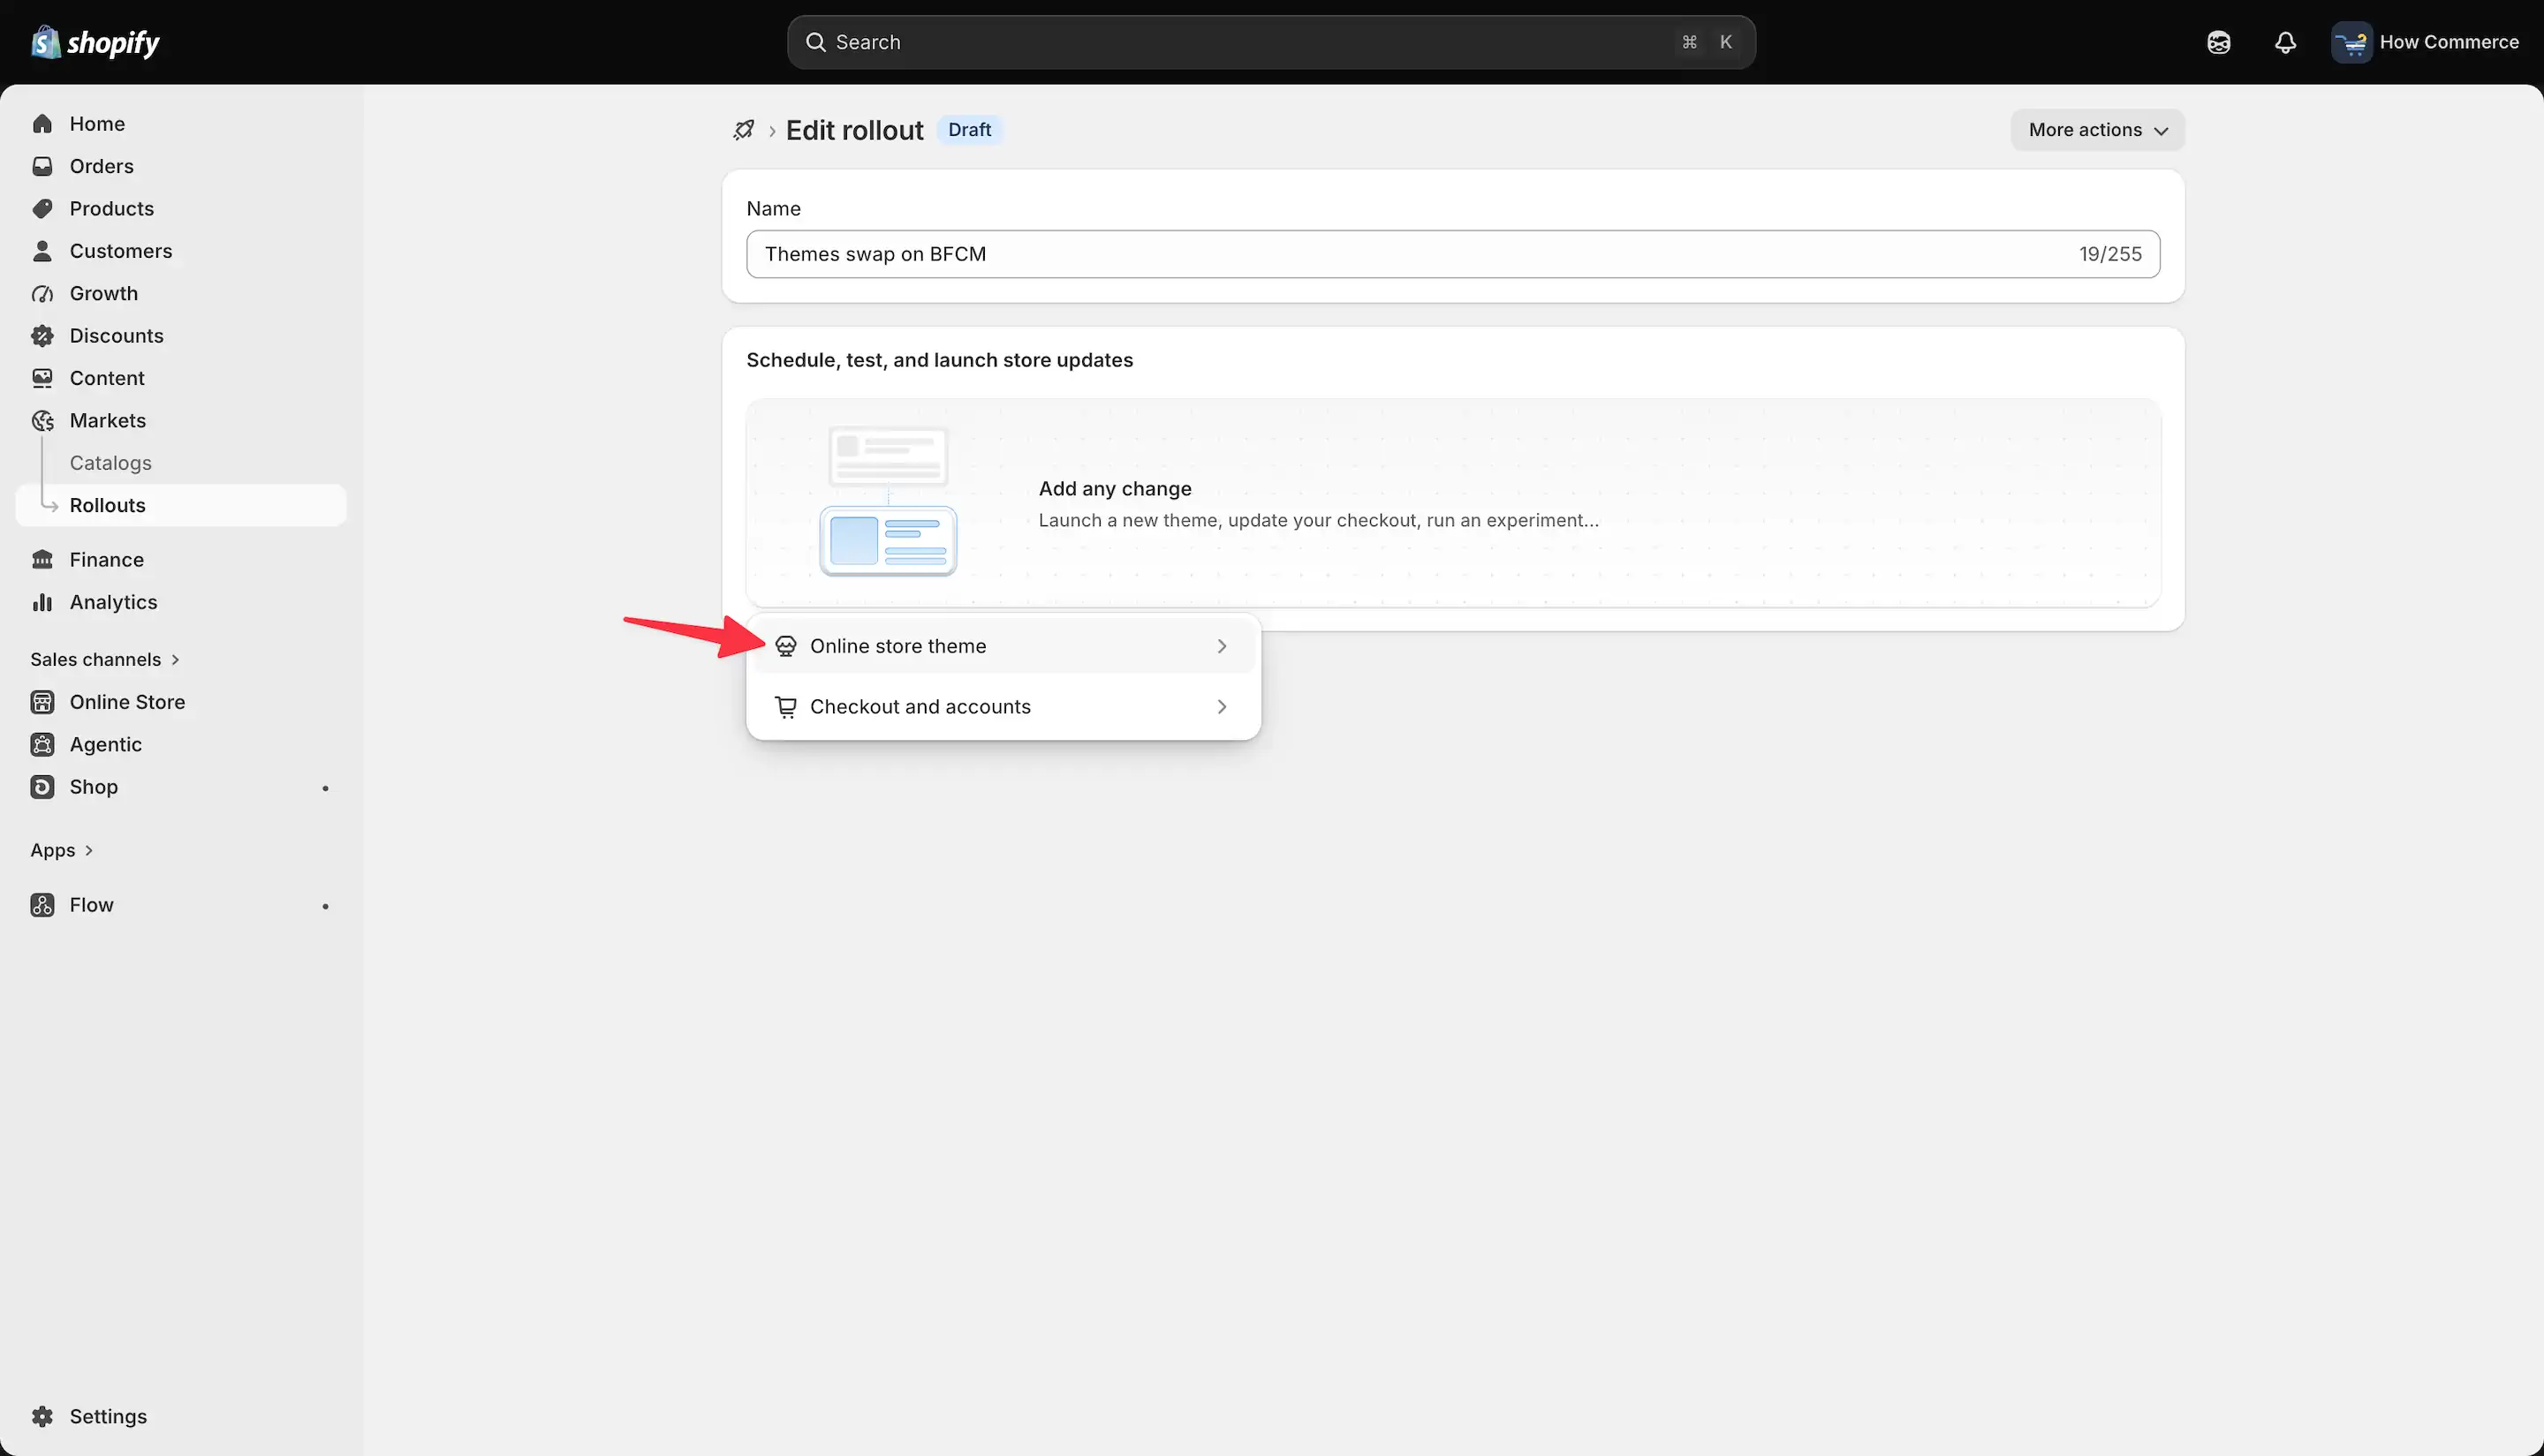Expand Sales channels section
Viewport: 2544px width, 1456px height.
pos(105,660)
